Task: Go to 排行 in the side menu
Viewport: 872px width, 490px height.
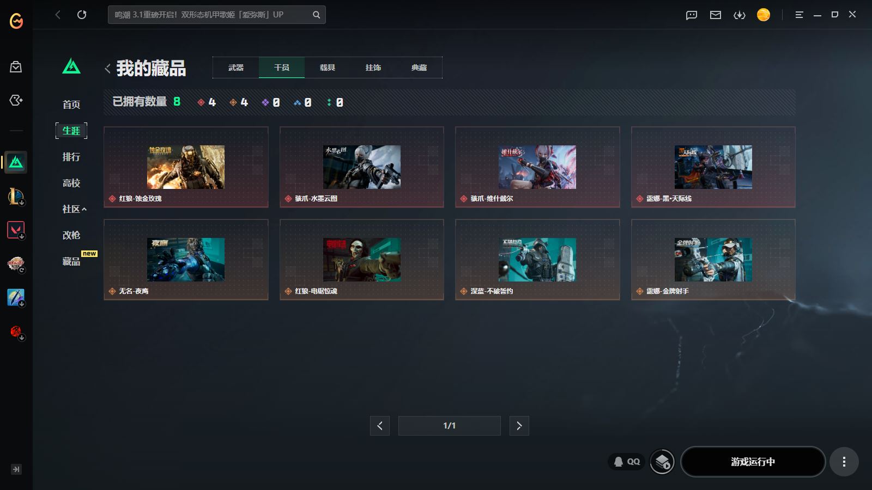Action: [71, 157]
